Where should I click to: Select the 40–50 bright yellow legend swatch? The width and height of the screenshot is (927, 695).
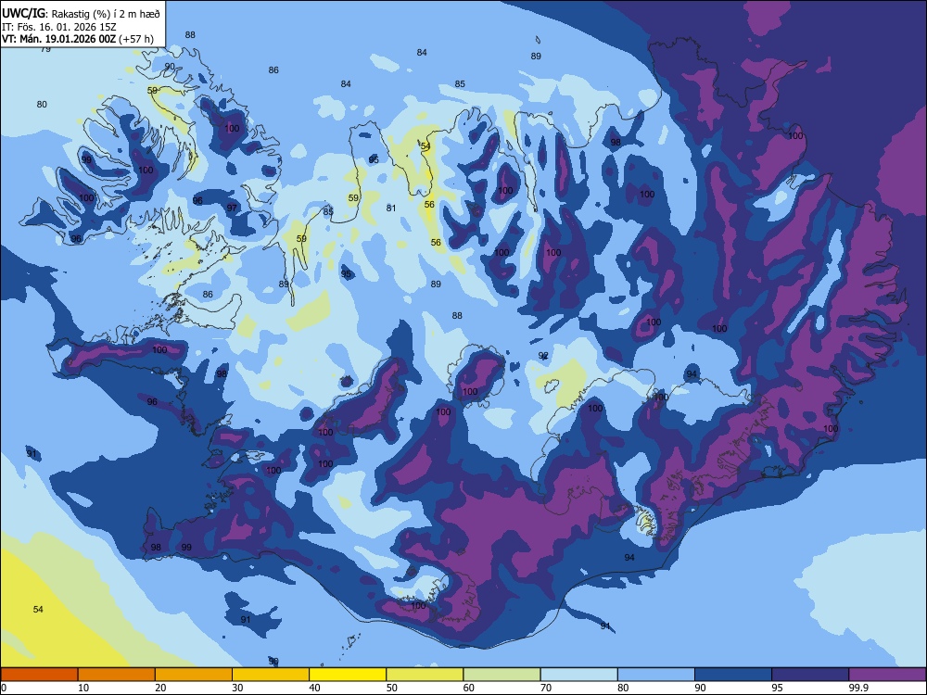coord(348,675)
